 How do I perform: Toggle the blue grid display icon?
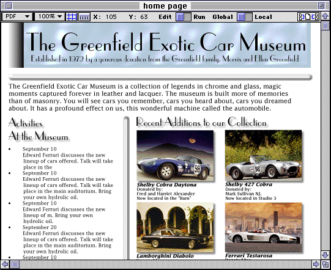(72, 17)
